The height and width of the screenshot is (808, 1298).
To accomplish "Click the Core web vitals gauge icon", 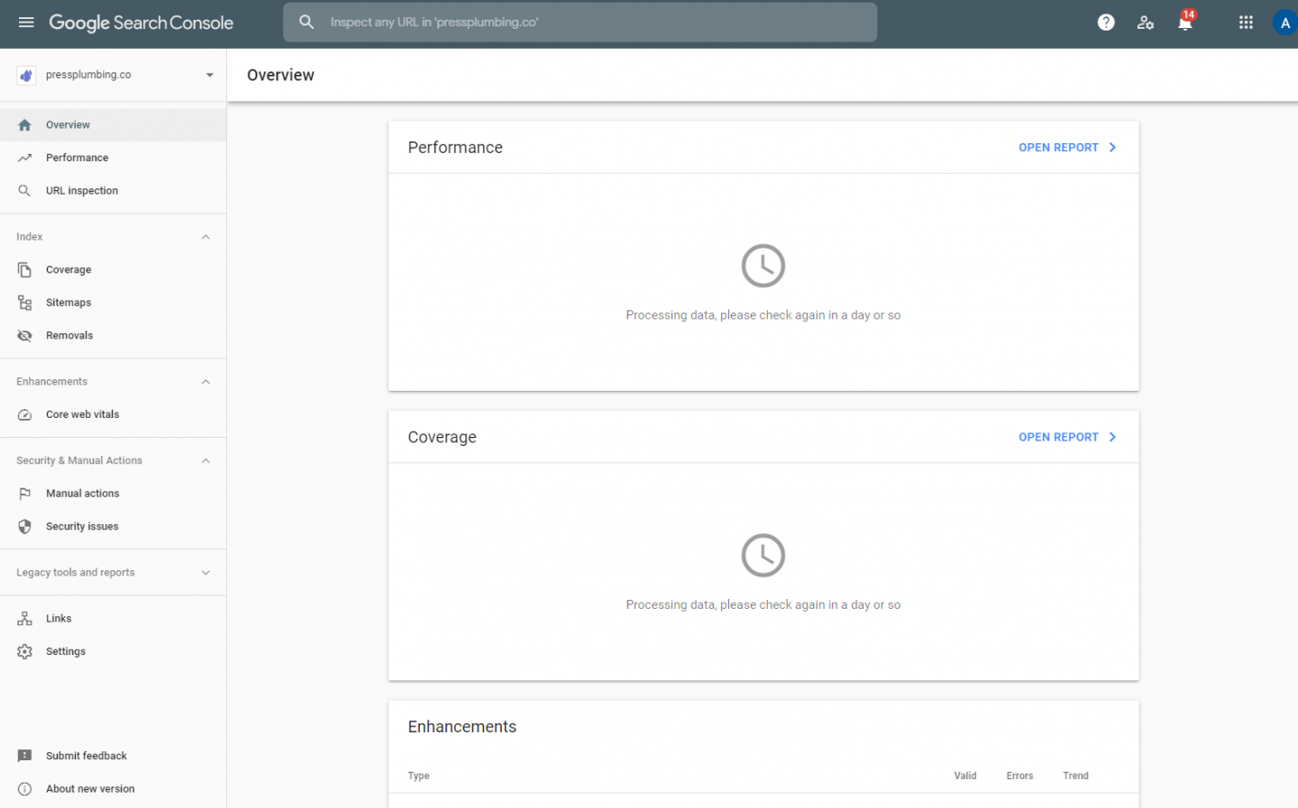I will pyautogui.click(x=25, y=415).
